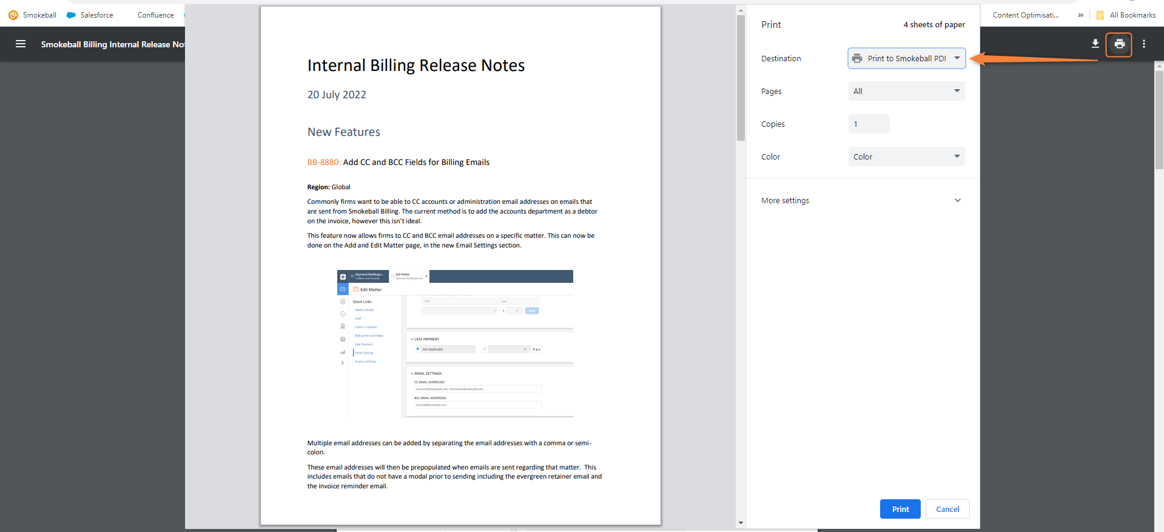Click the 20 July 2022 date text
1164x532 pixels.
click(337, 95)
